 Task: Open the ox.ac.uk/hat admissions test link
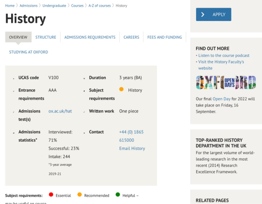pyautogui.click(x=60, y=111)
